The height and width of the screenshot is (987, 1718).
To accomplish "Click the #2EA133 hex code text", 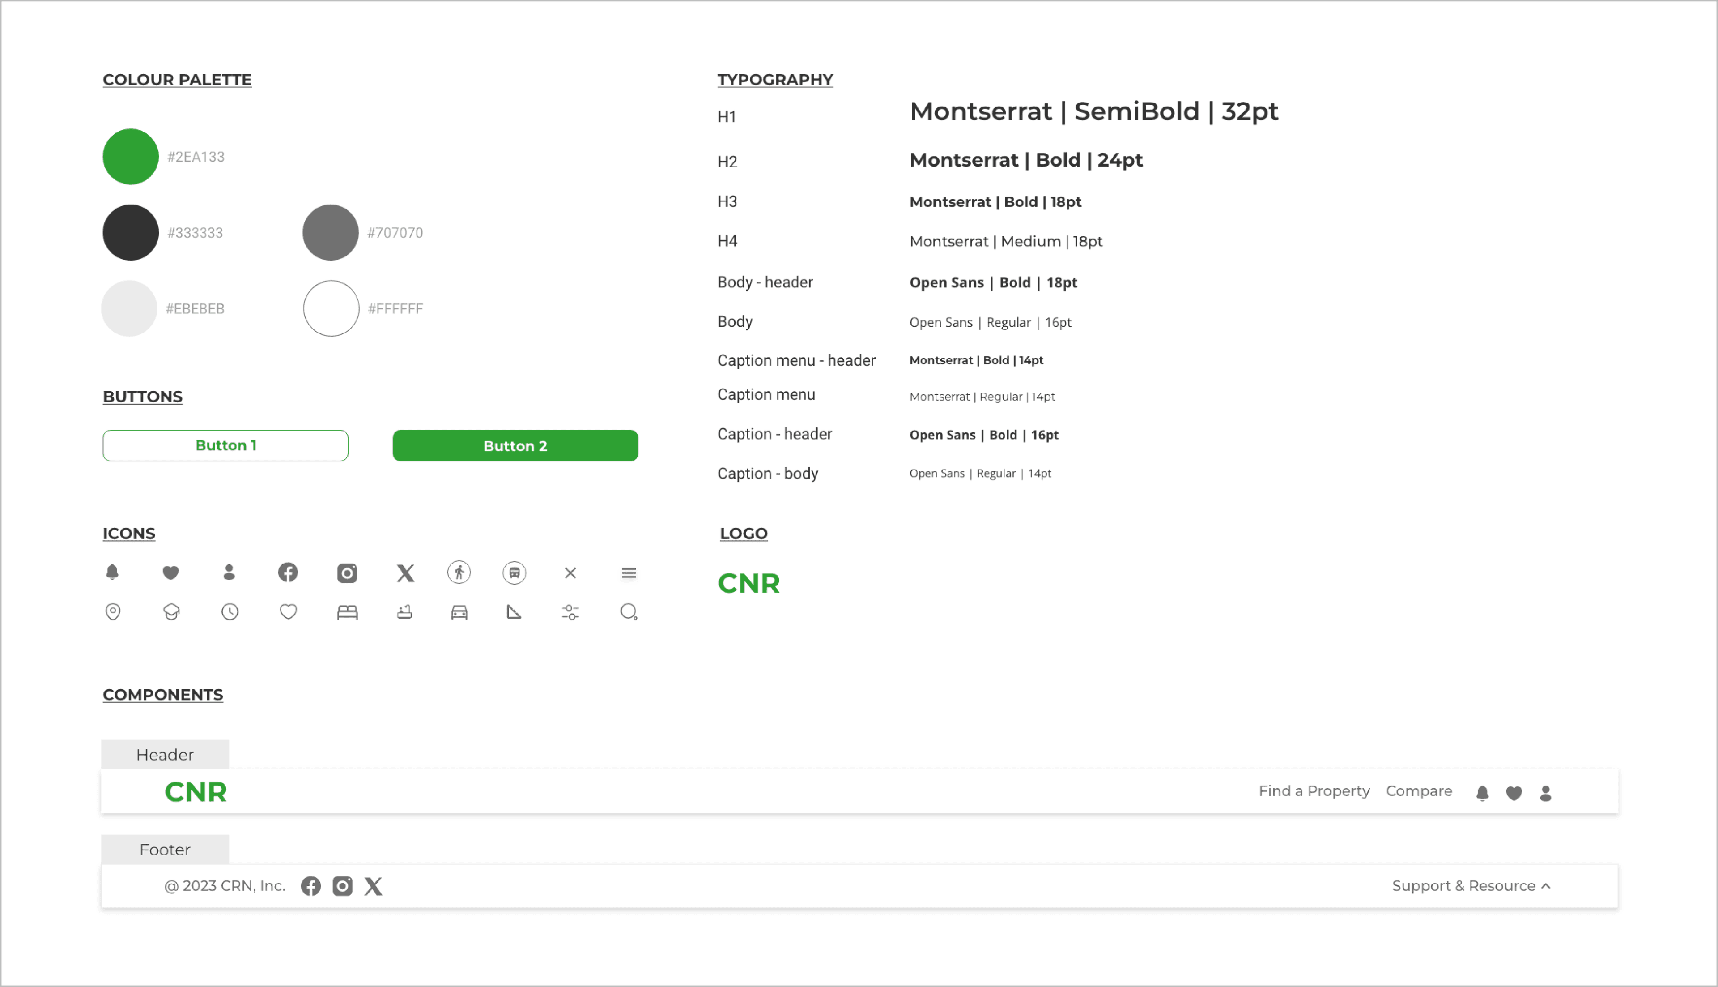I will tap(196, 157).
